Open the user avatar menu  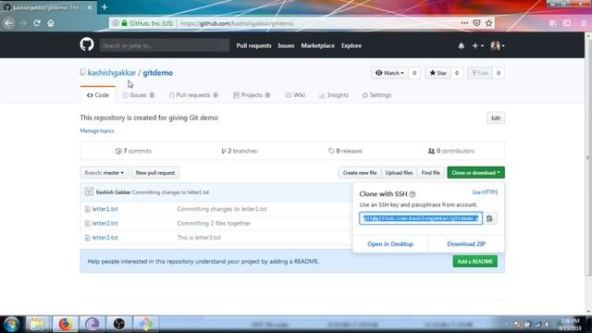(498, 45)
